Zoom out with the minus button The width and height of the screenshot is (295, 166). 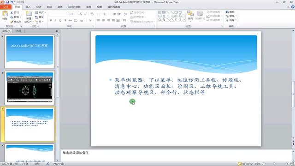click(264, 164)
